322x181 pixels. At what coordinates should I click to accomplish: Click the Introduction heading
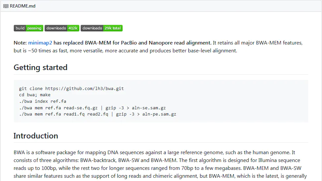[x=36, y=136]
